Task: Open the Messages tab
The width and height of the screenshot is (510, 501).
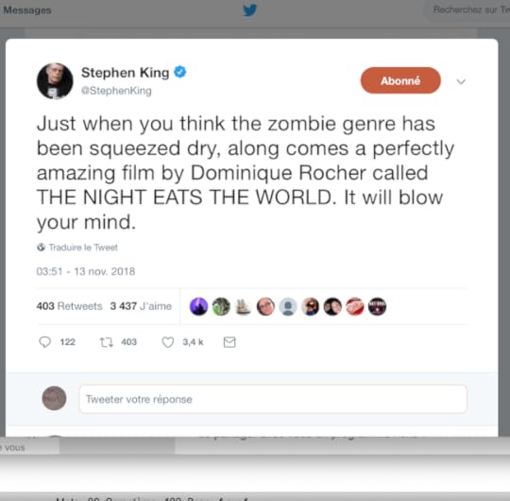Action: tap(27, 10)
